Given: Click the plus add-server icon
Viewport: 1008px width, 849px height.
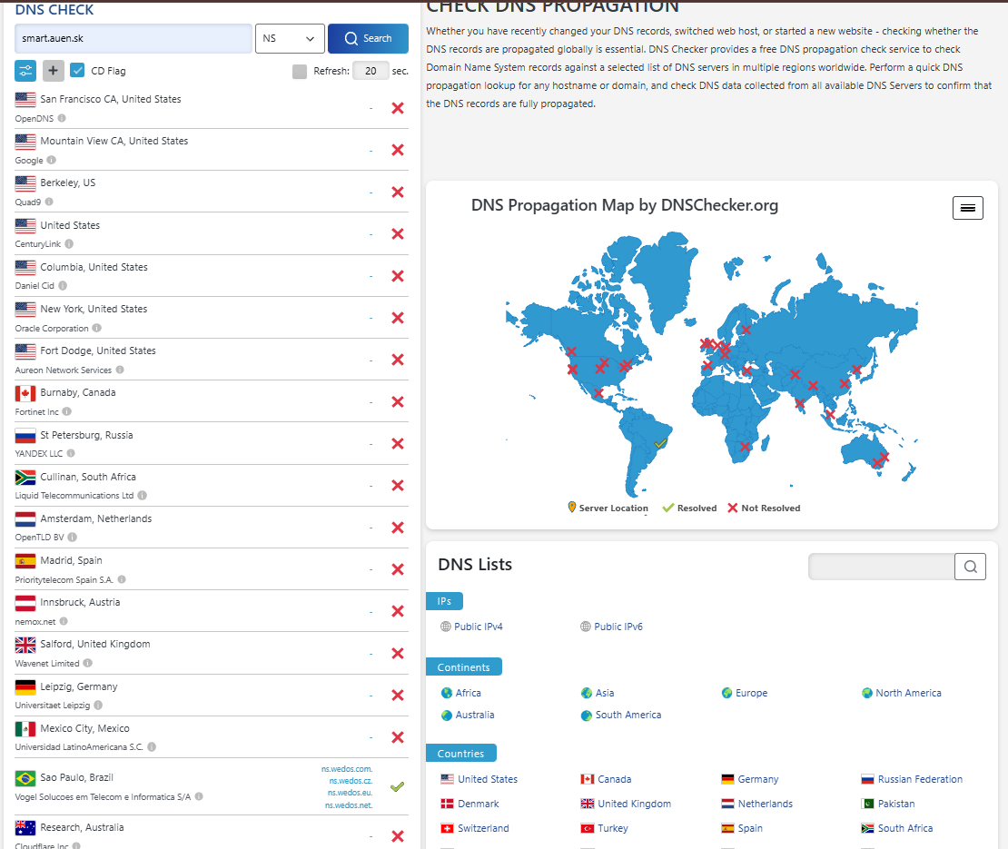Looking at the screenshot, I should point(54,71).
